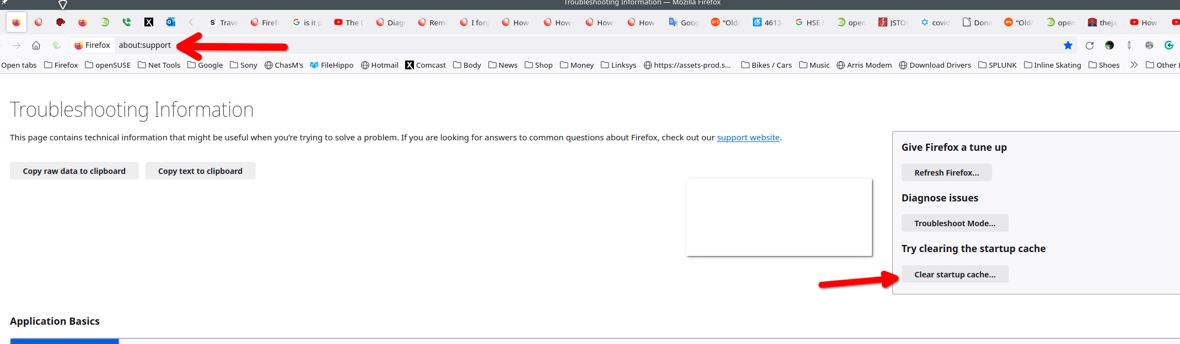Open the News bookmarks folder
This screenshot has width=1180, height=344.
click(503, 65)
